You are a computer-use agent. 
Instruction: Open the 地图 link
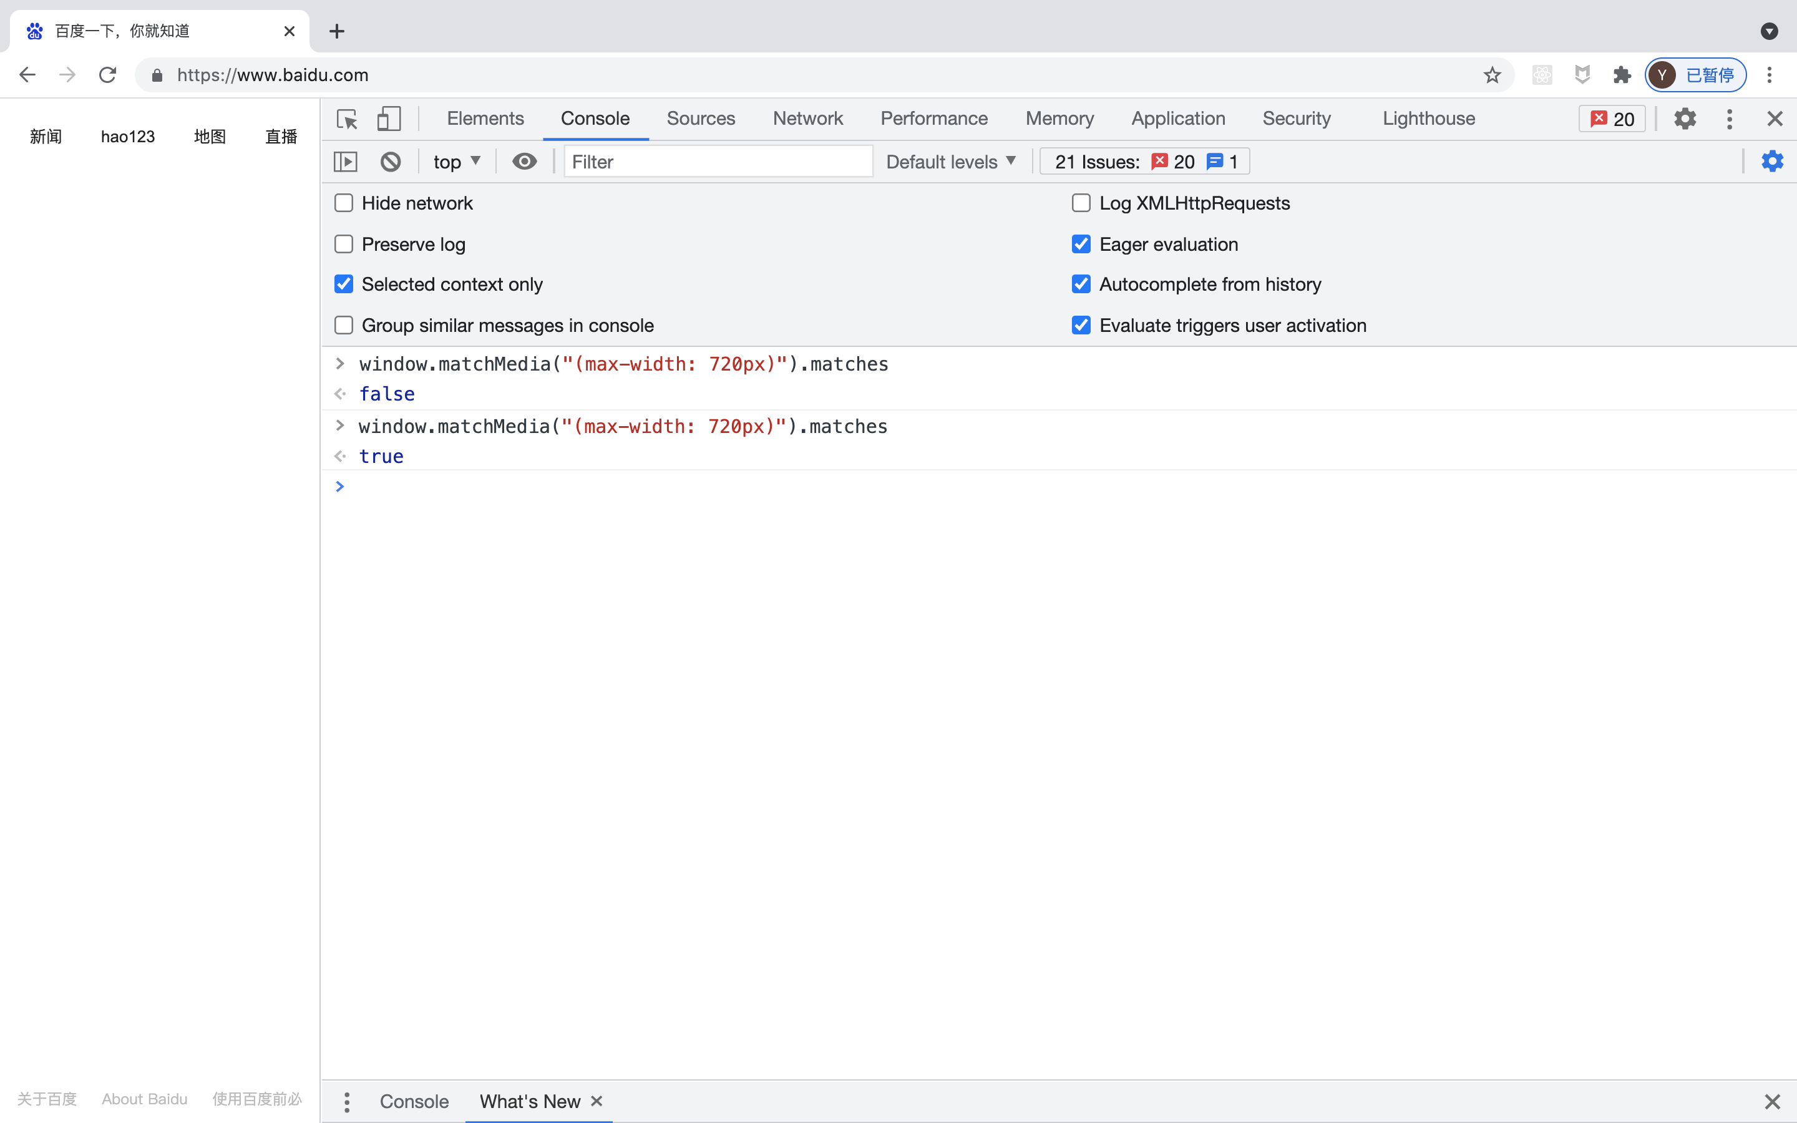pos(210,137)
